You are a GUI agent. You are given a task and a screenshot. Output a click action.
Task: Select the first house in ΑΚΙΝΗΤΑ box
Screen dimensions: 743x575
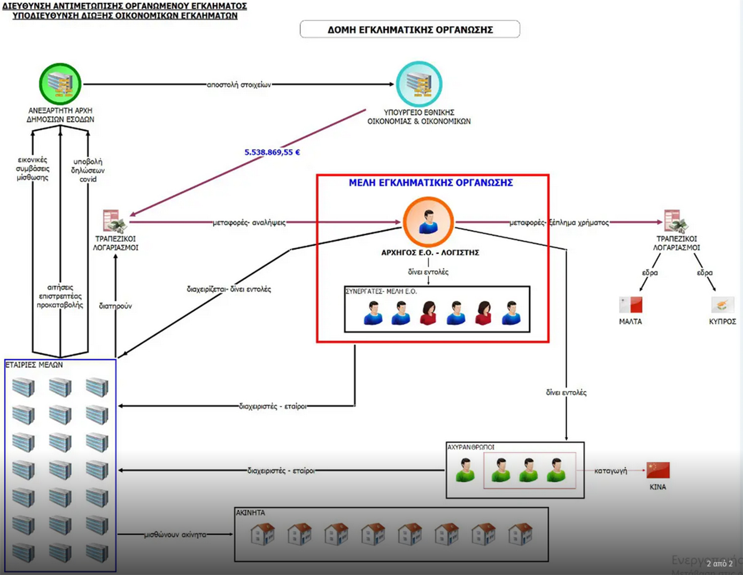[x=262, y=534]
